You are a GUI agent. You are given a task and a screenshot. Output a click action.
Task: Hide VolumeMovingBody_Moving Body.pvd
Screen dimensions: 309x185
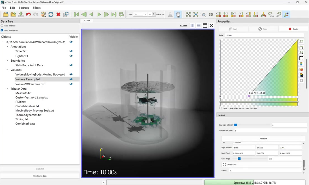pos(71,74)
